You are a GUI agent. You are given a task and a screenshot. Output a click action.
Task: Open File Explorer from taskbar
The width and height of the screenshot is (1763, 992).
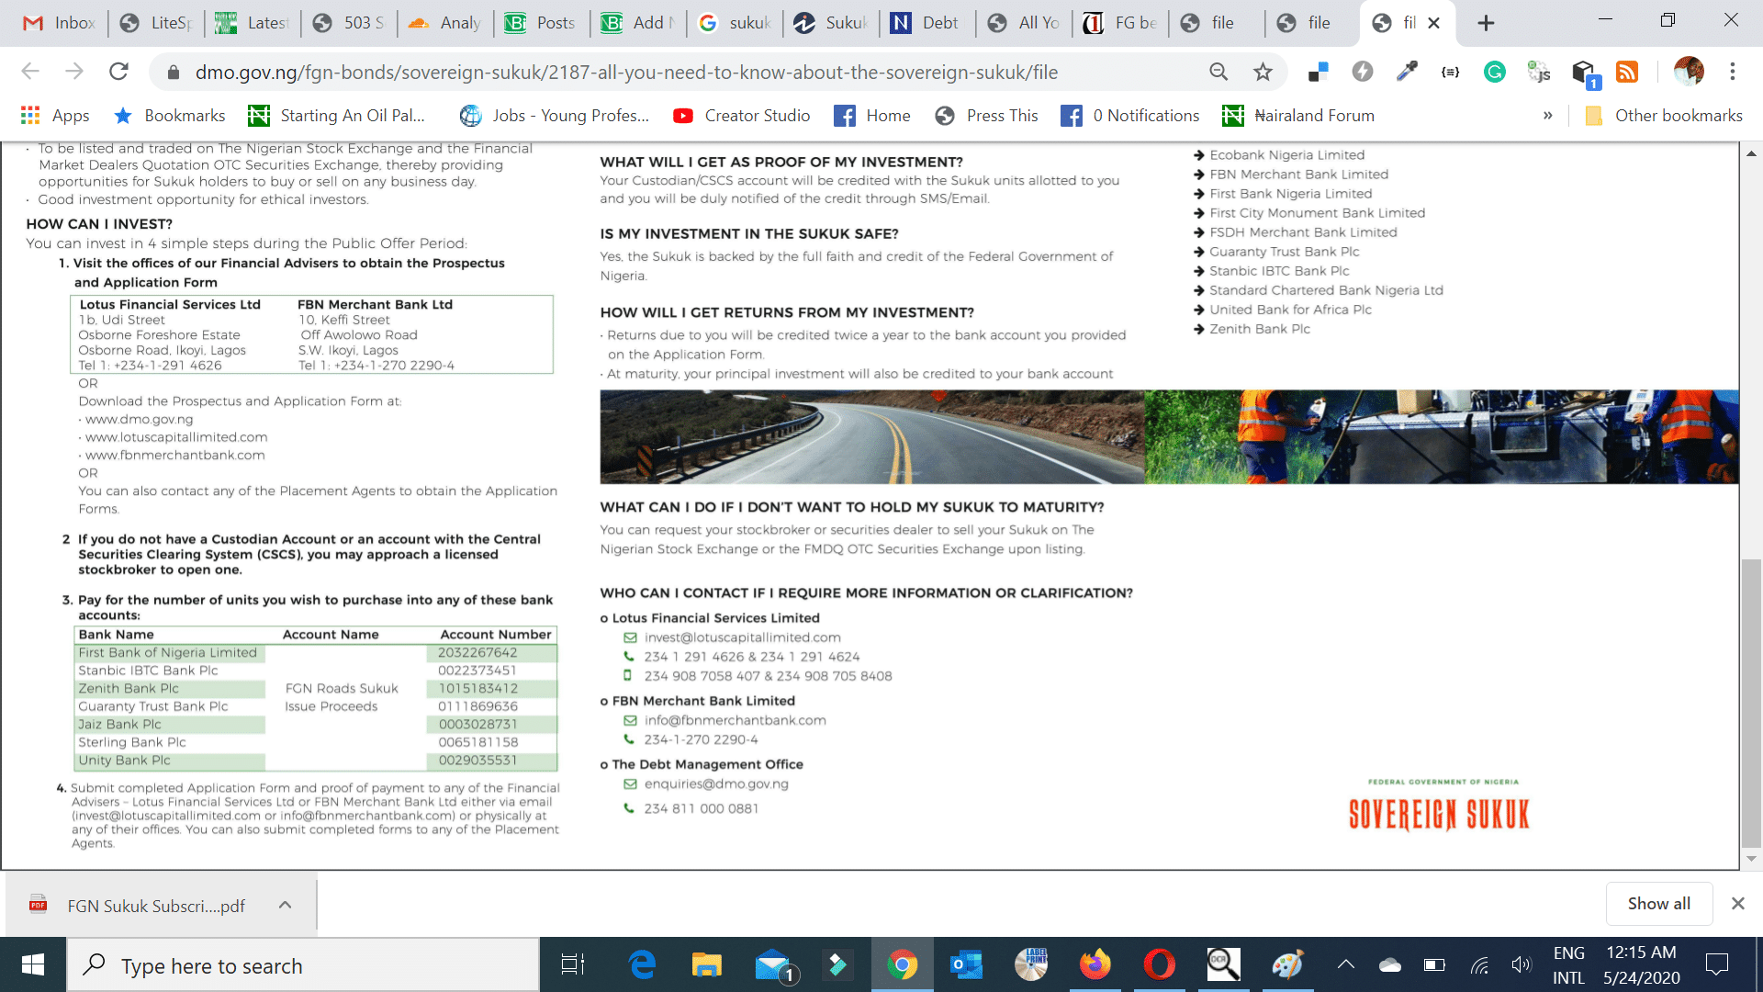point(706,965)
